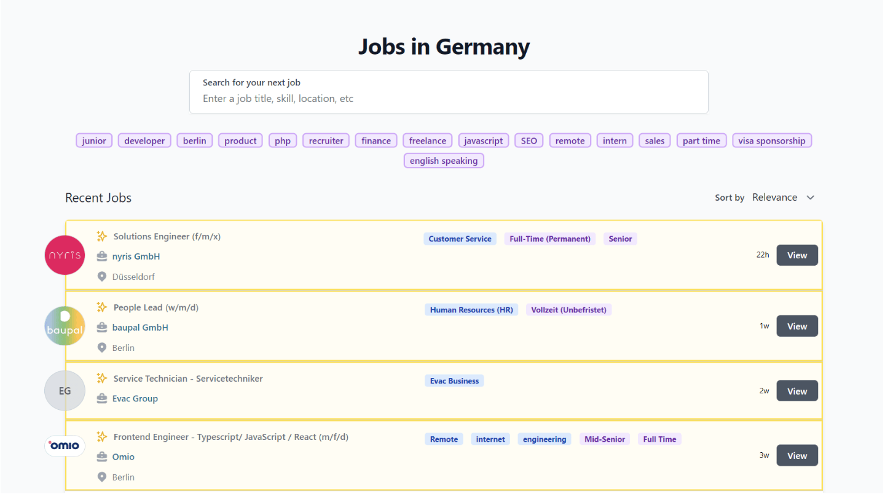
Task: Click the location pin next to Berlin under baupal
Action: pyautogui.click(x=103, y=347)
